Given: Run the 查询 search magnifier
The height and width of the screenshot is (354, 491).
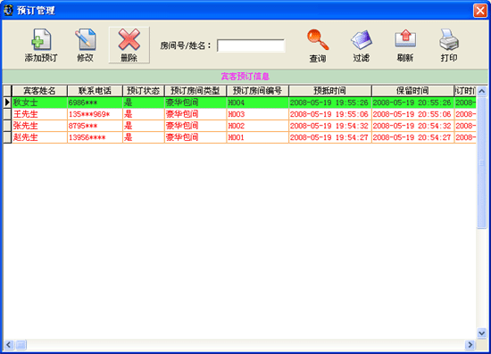Looking at the screenshot, I should point(318,45).
